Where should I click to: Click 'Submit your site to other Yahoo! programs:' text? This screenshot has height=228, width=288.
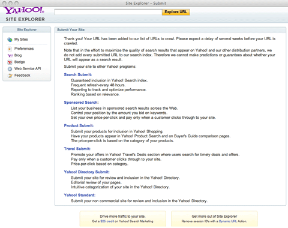click(100, 67)
